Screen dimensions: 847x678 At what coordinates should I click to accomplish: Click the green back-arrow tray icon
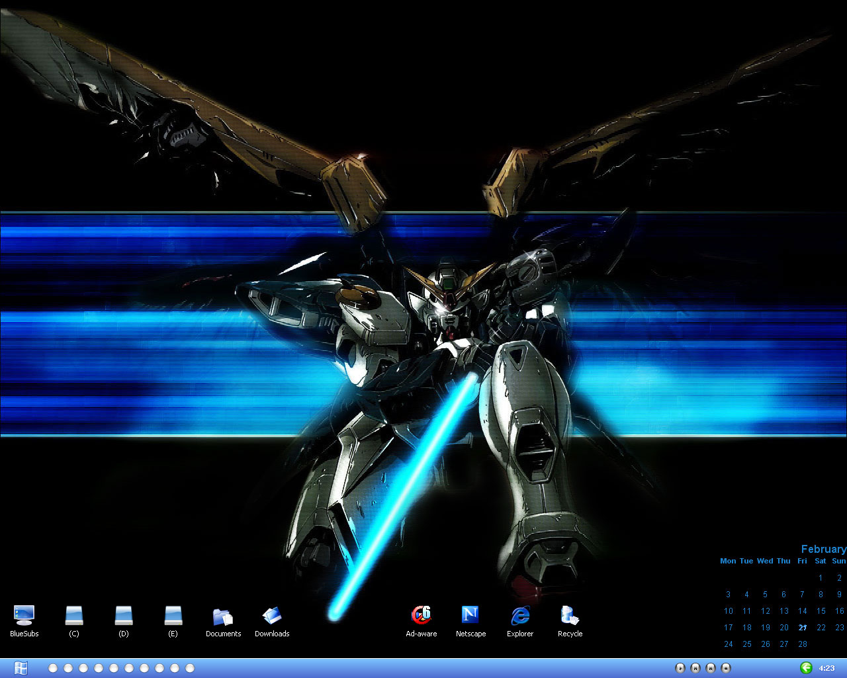pyautogui.click(x=806, y=668)
